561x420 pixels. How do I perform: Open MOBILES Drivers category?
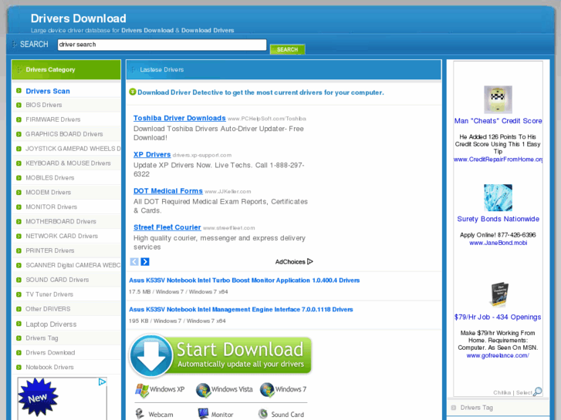(x=49, y=178)
